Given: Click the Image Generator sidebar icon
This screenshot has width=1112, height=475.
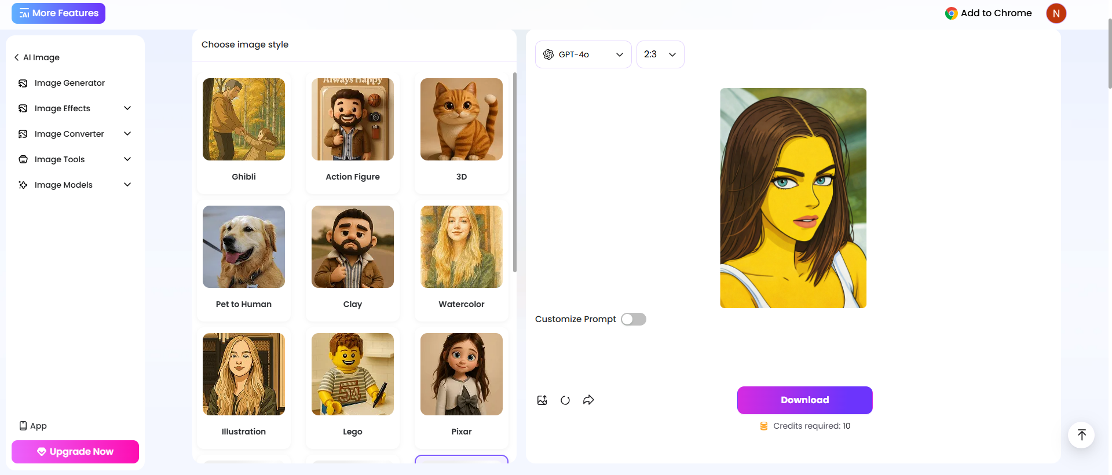Looking at the screenshot, I should click(23, 83).
